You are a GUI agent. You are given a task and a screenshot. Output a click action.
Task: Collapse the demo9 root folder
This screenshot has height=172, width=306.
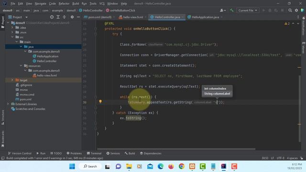(x=8, y=23)
